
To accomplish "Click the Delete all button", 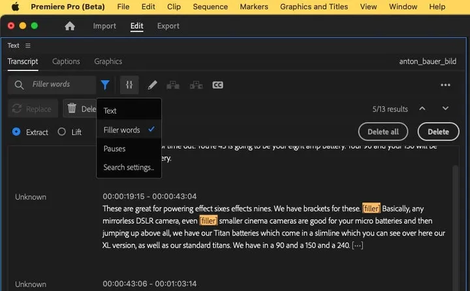I will pos(383,132).
